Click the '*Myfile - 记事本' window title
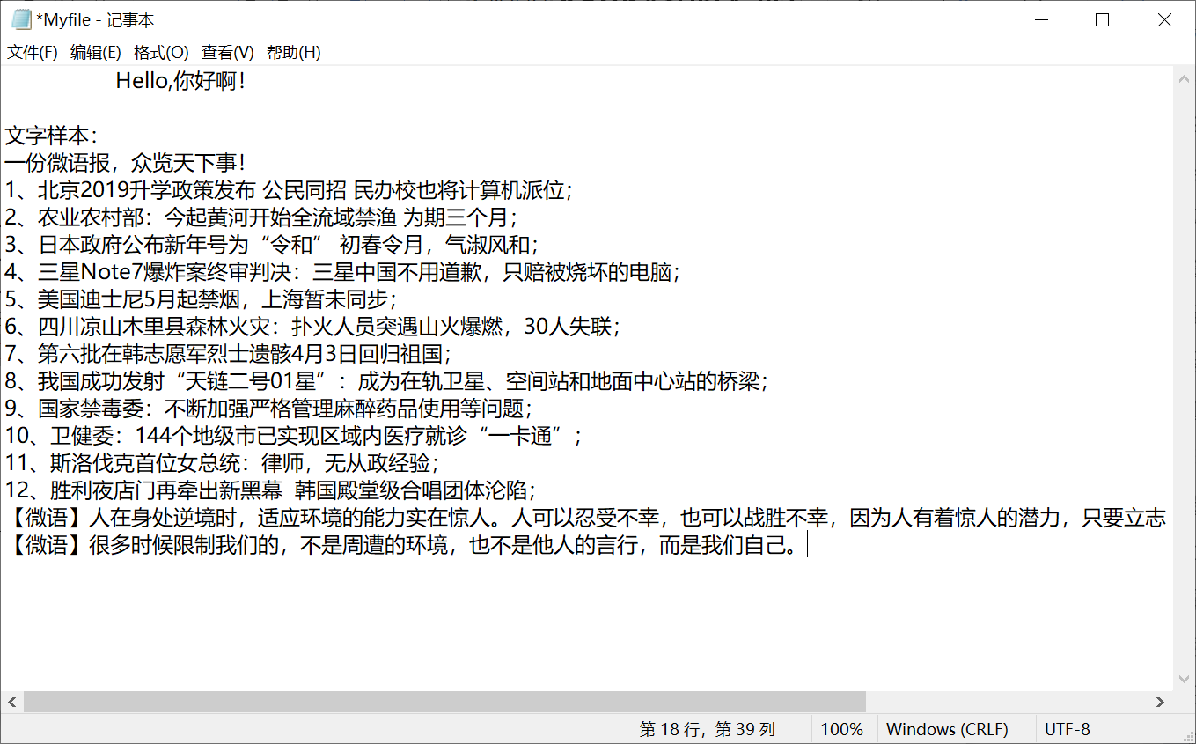The image size is (1196, 744). coord(95,19)
